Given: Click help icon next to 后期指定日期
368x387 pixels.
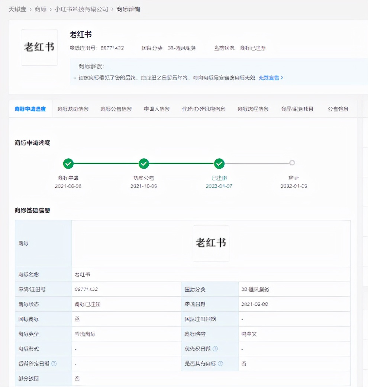Looking at the screenshot, I should coord(54,364).
